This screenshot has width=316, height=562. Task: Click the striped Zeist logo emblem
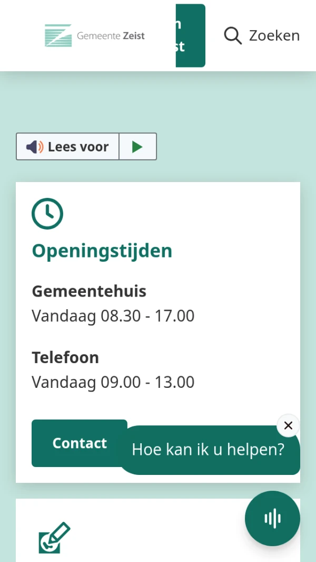(58, 35)
